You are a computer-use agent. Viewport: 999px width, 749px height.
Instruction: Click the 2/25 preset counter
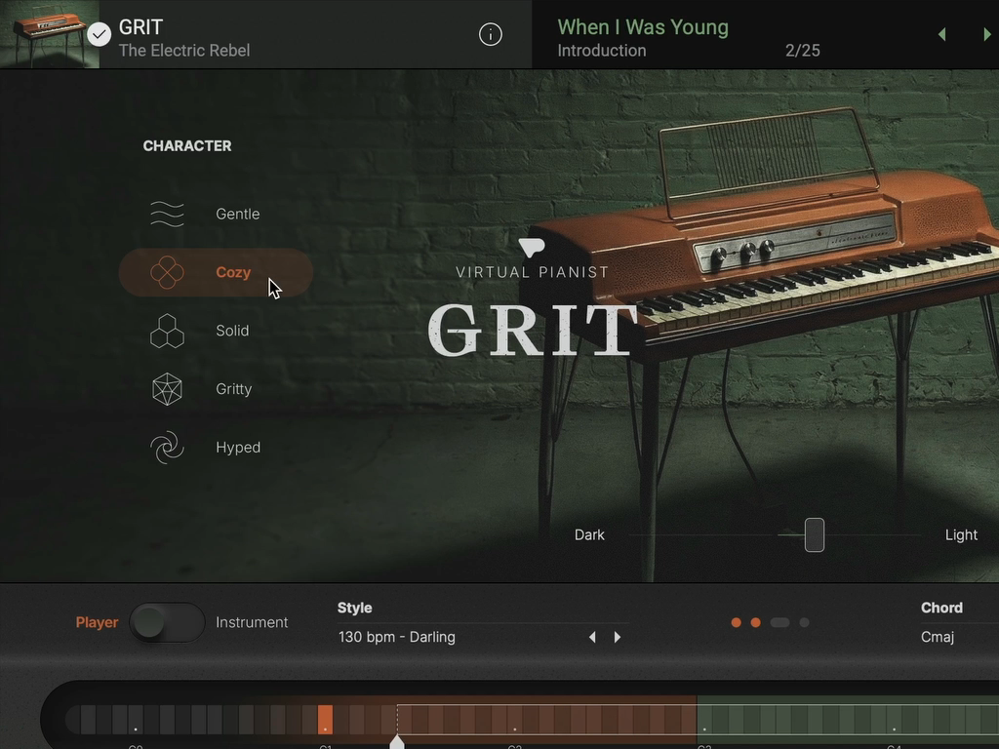click(x=803, y=51)
